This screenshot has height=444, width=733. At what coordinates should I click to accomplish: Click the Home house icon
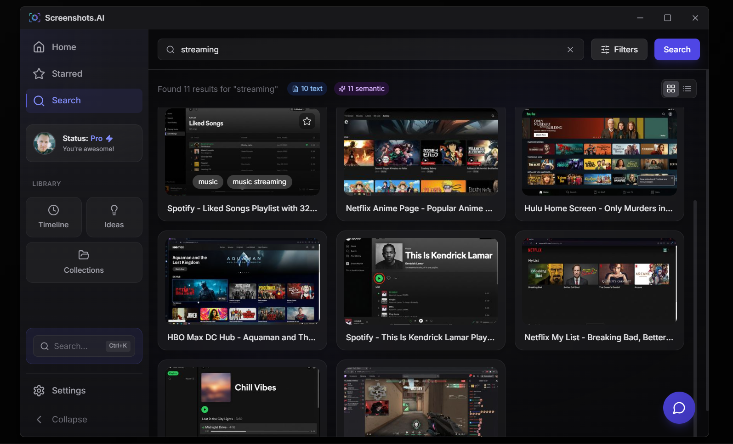(x=39, y=47)
